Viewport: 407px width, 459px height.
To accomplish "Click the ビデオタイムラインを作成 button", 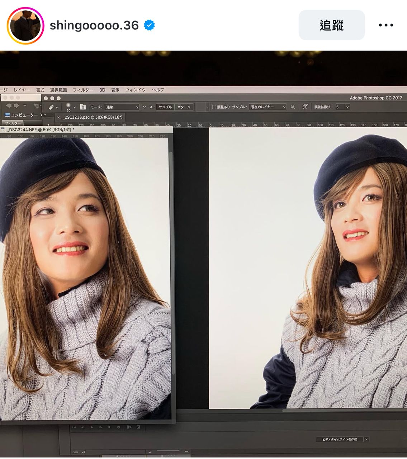I will tap(339, 439).
